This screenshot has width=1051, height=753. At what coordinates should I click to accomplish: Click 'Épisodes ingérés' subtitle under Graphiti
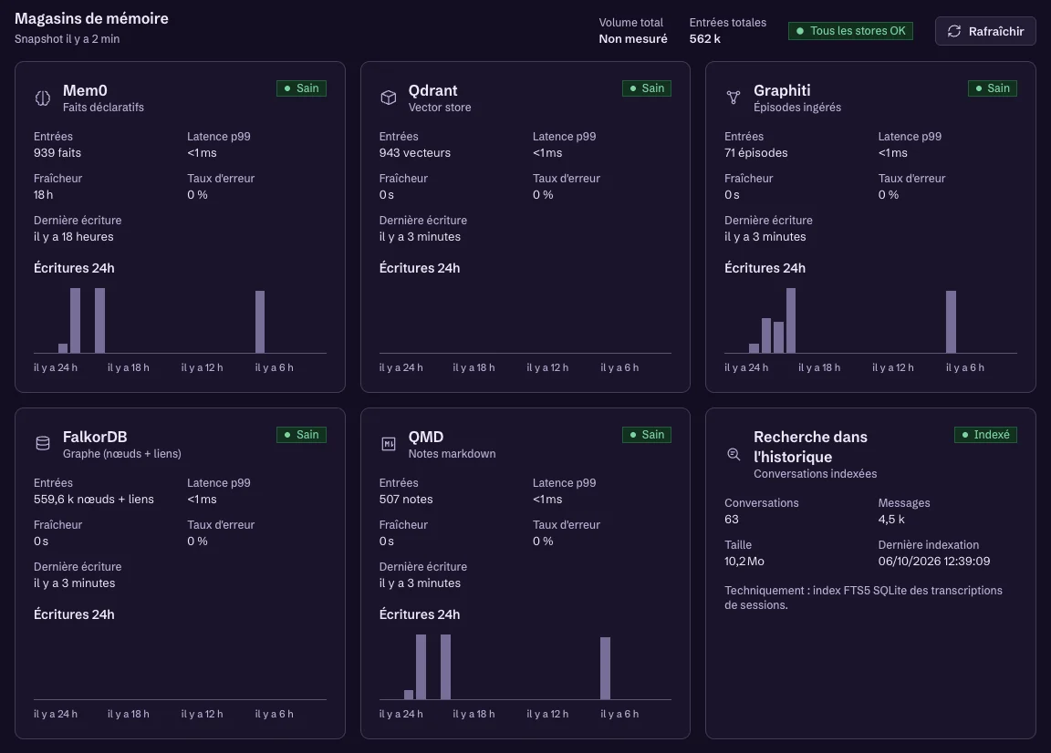coord(797,108)
